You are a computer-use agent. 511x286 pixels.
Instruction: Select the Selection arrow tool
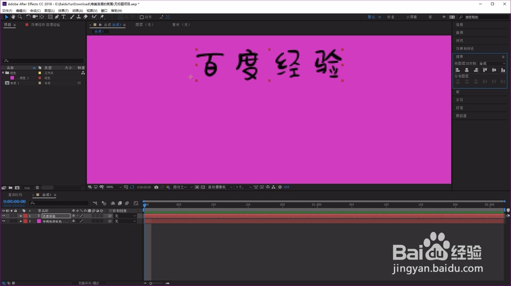click(x=6, y=17)
